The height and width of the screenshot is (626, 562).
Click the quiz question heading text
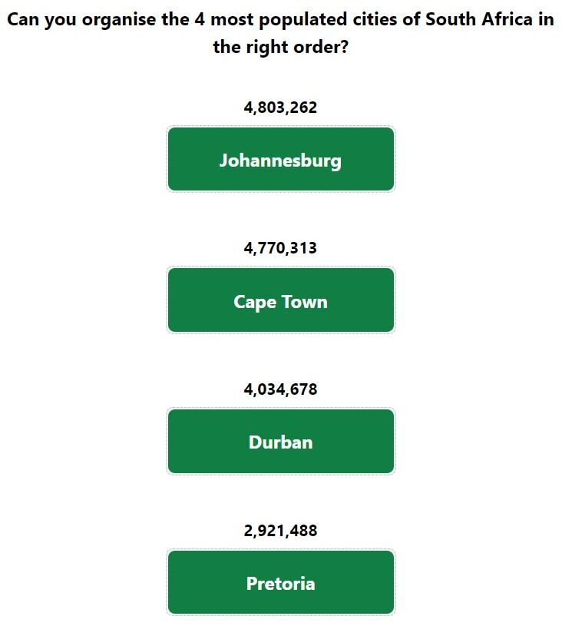[x=280, y=33]
